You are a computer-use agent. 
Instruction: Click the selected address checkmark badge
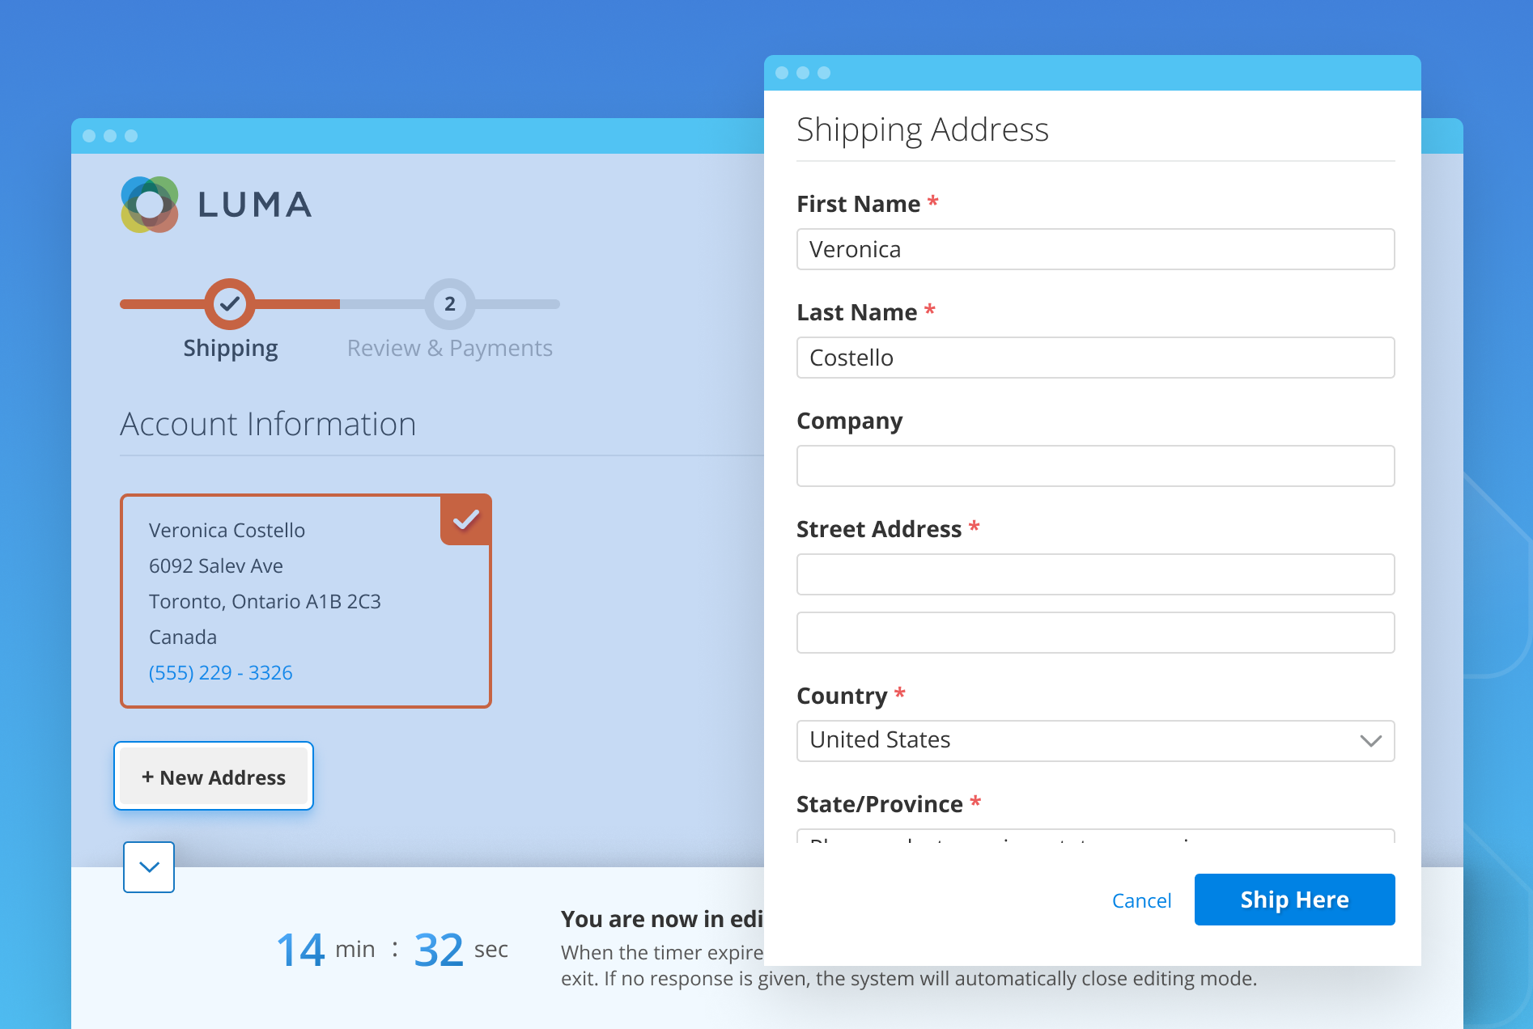466,519
